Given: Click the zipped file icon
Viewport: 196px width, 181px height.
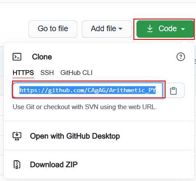Looking at the screenshot, I should point(17,165).
